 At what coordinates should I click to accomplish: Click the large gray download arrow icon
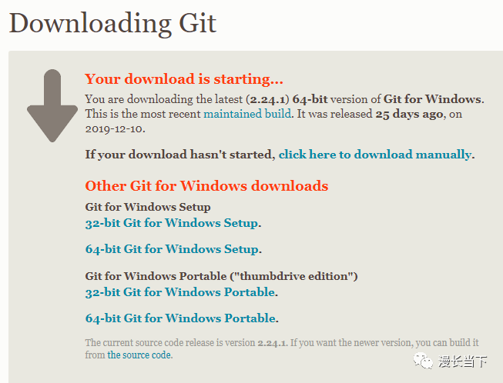click(52, 105)
